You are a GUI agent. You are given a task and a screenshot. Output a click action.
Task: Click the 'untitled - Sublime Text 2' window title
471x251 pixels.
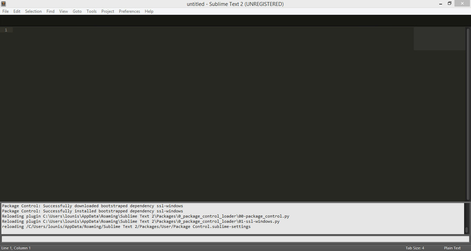pos(235,4)
